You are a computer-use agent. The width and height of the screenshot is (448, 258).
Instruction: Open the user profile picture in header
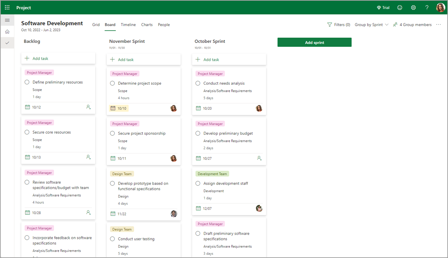click(x=440, y=8)
